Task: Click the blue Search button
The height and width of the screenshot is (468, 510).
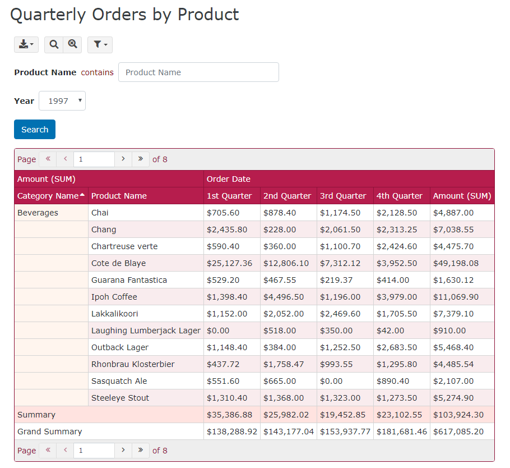Action: 35,130
